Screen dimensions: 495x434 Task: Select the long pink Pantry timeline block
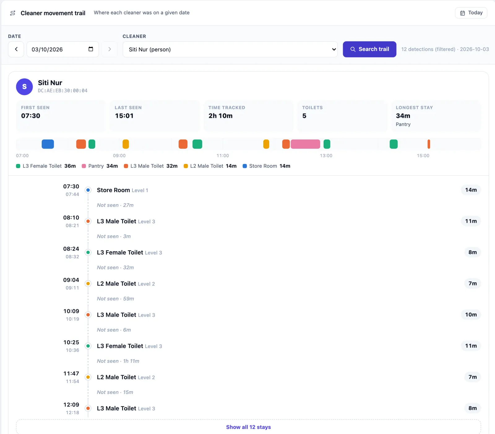305,144
